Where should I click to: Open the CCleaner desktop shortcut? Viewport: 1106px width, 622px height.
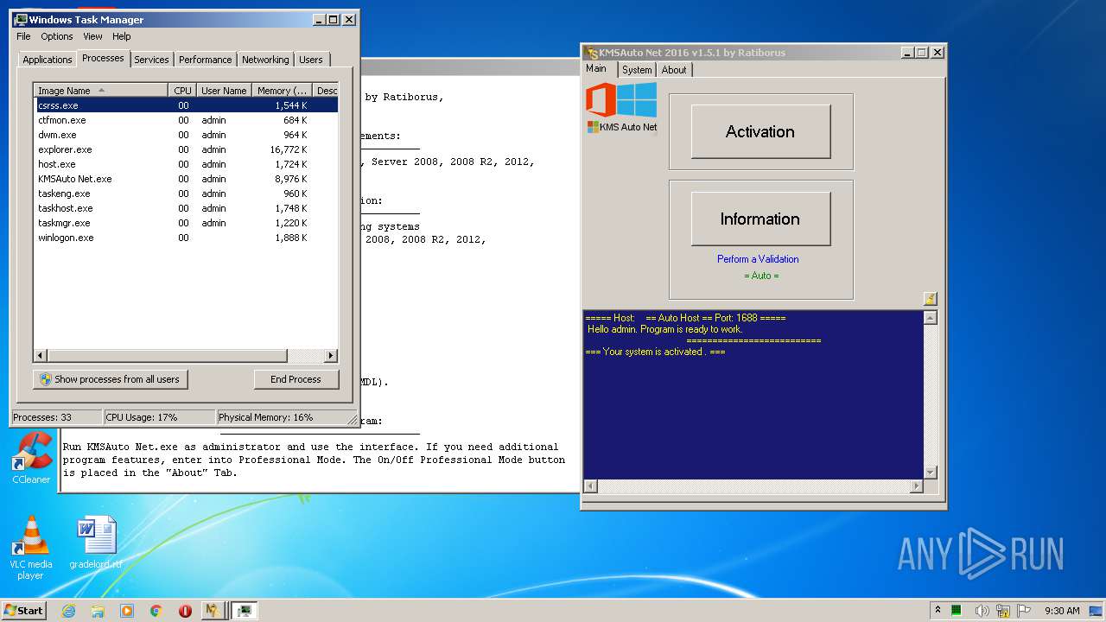point(31,458)
